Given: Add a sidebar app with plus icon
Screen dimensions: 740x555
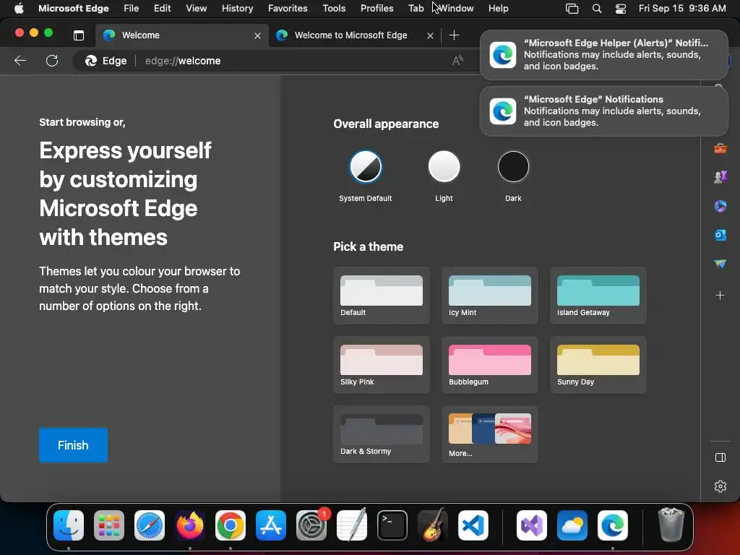Looking at the screenshot, I should tap(720, 296).
